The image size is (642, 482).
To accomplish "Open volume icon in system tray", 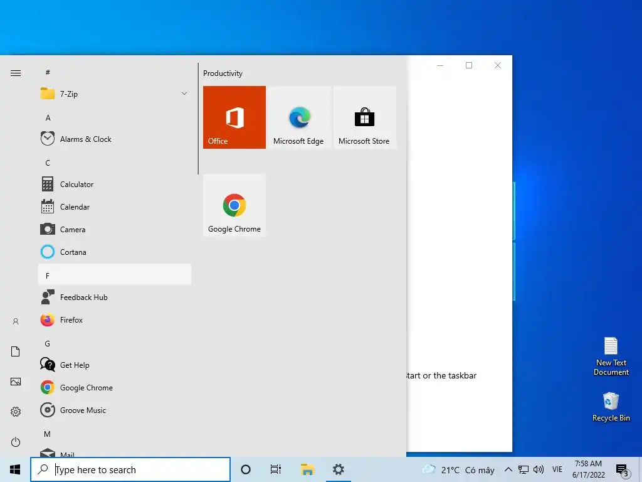I will [539, 469].
